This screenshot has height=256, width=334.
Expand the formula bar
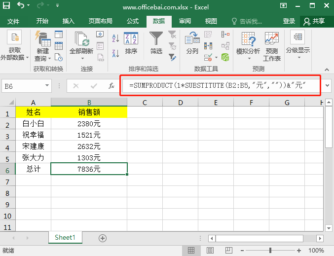328,86
